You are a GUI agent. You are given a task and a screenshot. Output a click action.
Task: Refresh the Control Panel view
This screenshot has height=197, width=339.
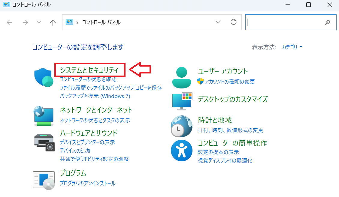[x=234, y=22]
